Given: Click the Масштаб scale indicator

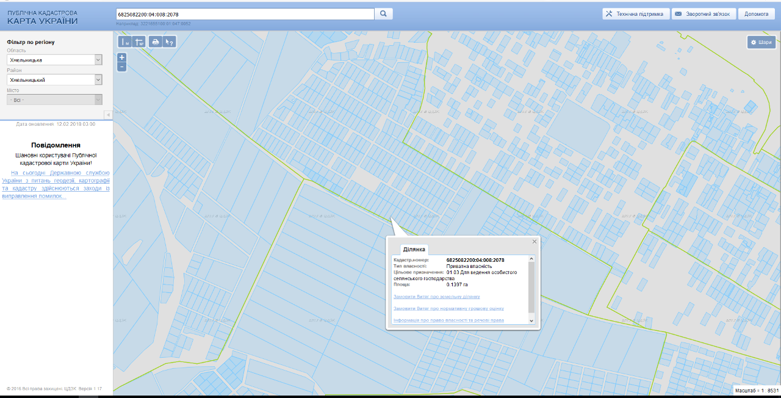Looking at the screenshot, I should tap(757, 390).
